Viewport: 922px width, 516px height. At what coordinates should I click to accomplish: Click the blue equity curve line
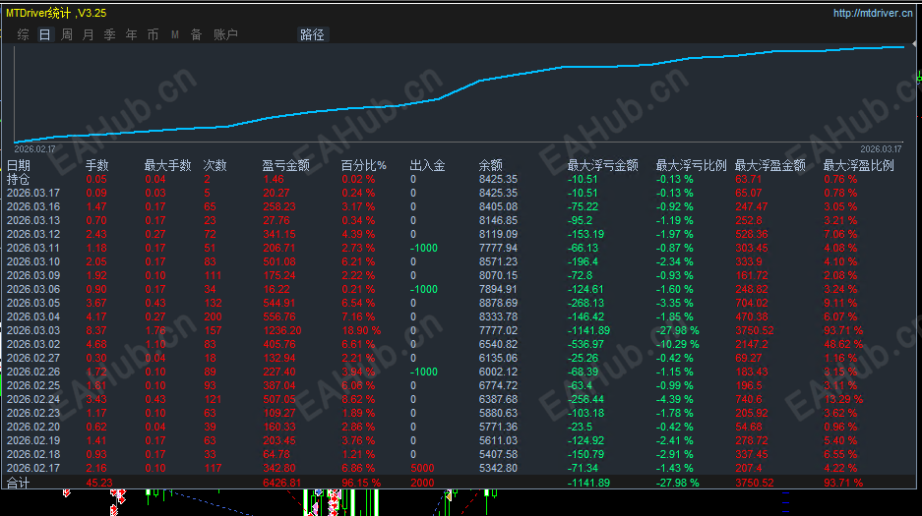459,89
